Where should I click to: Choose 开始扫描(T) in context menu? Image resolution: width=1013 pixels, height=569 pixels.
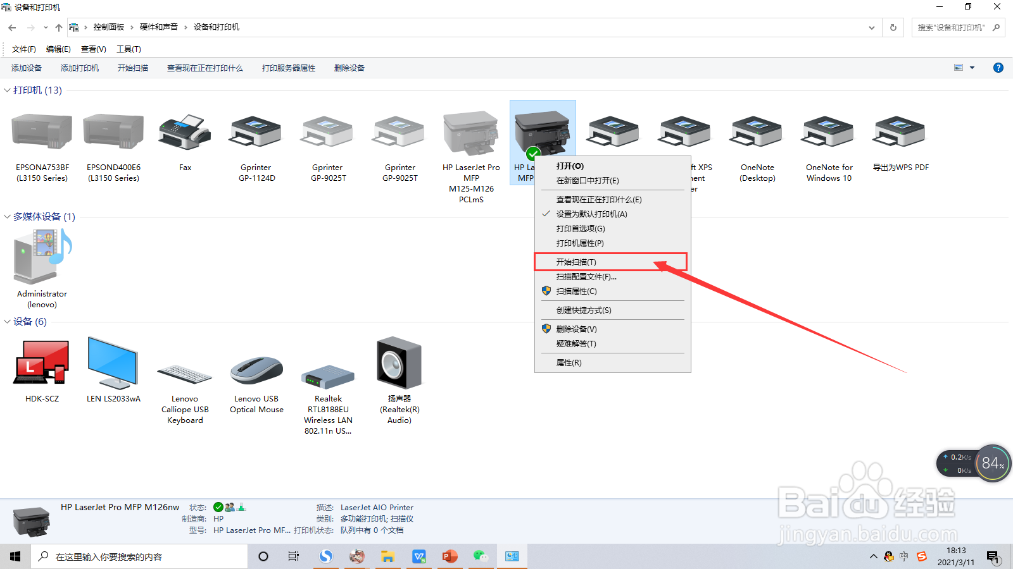tap(612, 262)
